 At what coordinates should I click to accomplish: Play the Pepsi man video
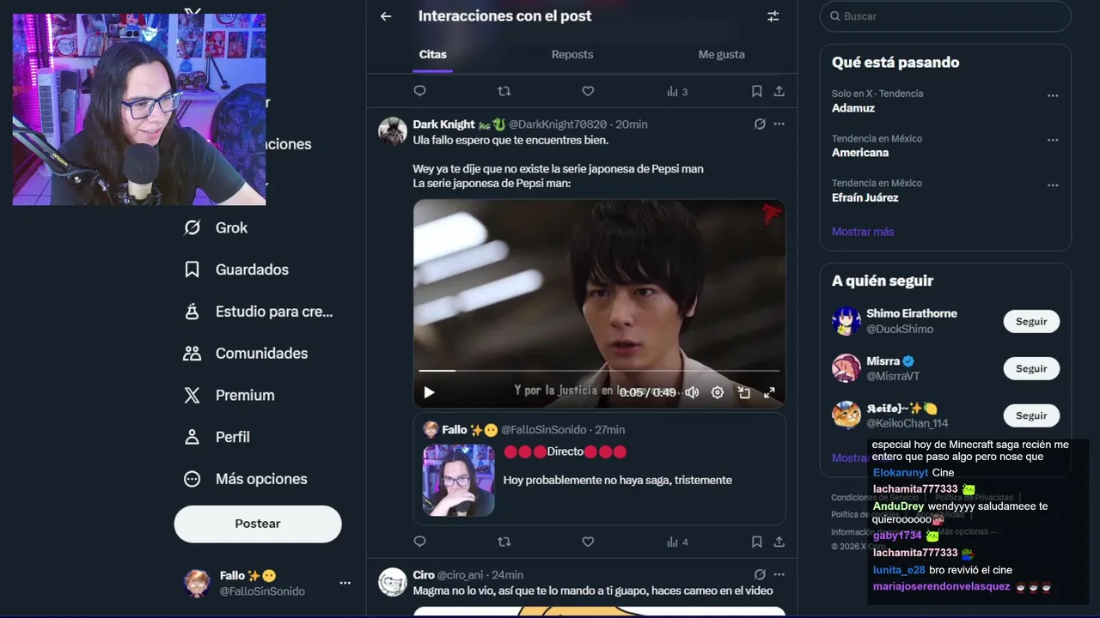click(429, 392)
